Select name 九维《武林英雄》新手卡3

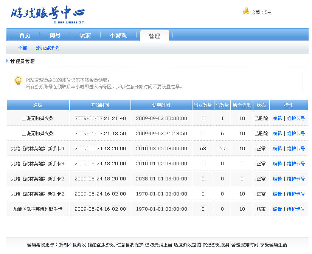tap(38, 164)
